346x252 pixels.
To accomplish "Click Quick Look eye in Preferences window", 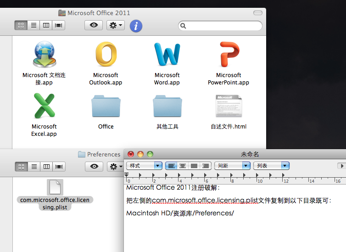I will tap(94, 166).
